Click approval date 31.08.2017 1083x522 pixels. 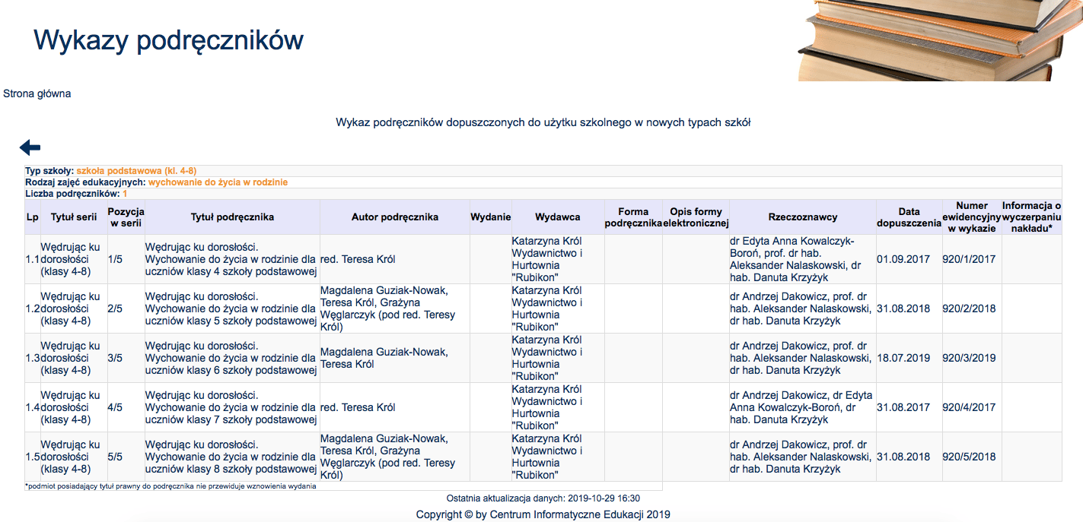coord(903,407)
